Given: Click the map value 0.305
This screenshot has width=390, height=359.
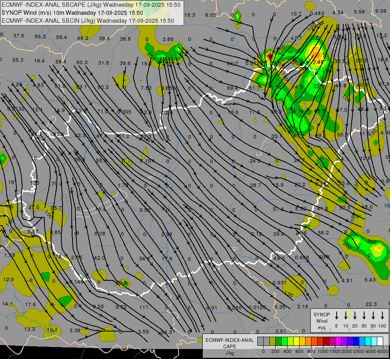Looking at the screenshot, I should pos(124,112).
